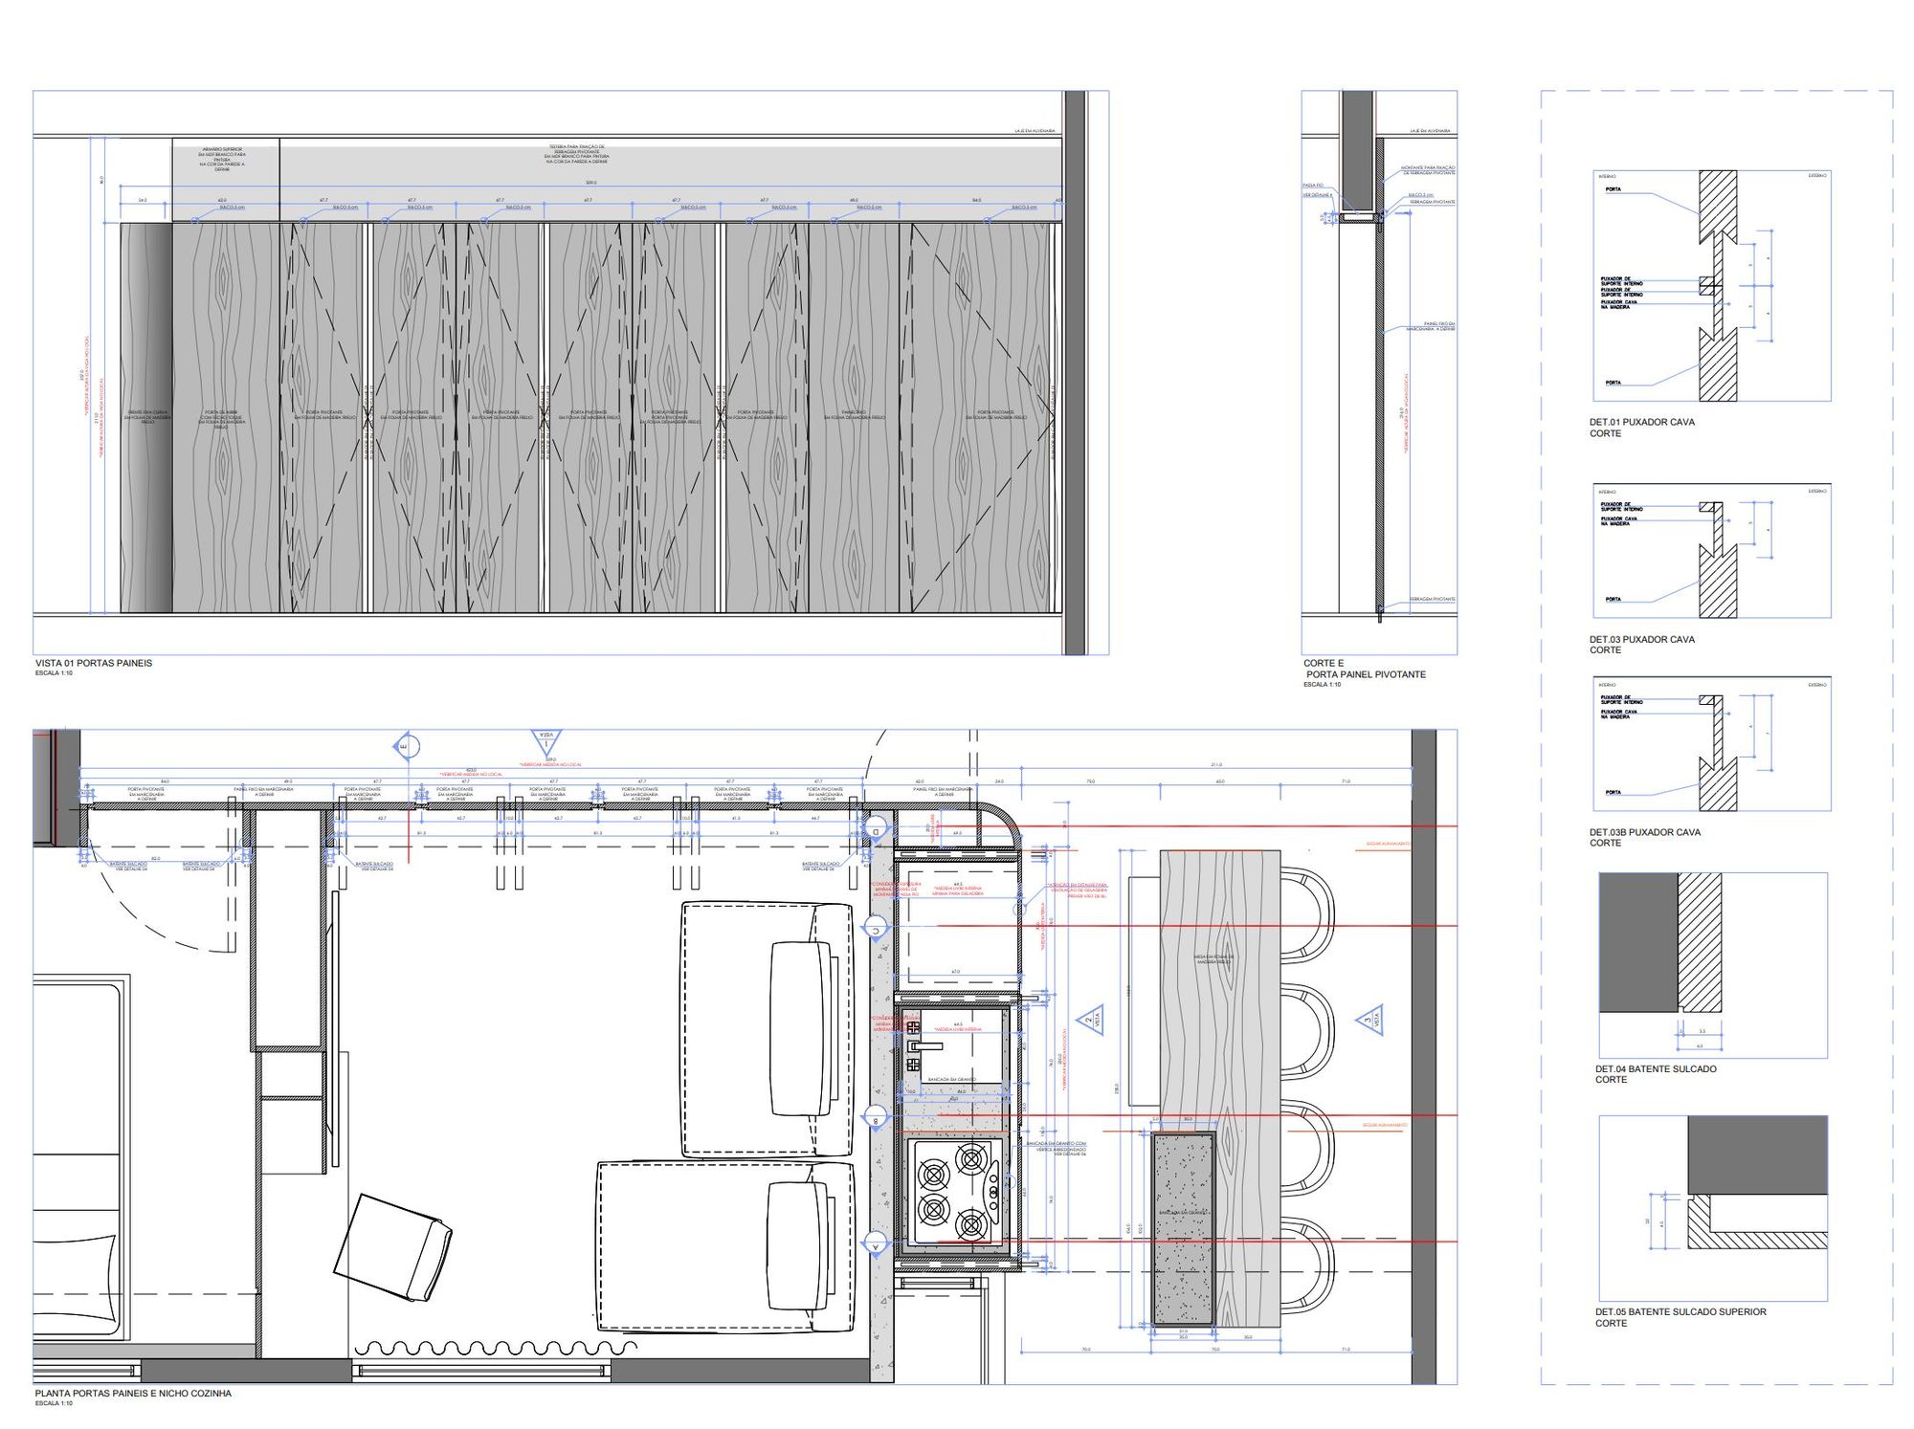Click section marker A circle

[x=876, y=1243]
